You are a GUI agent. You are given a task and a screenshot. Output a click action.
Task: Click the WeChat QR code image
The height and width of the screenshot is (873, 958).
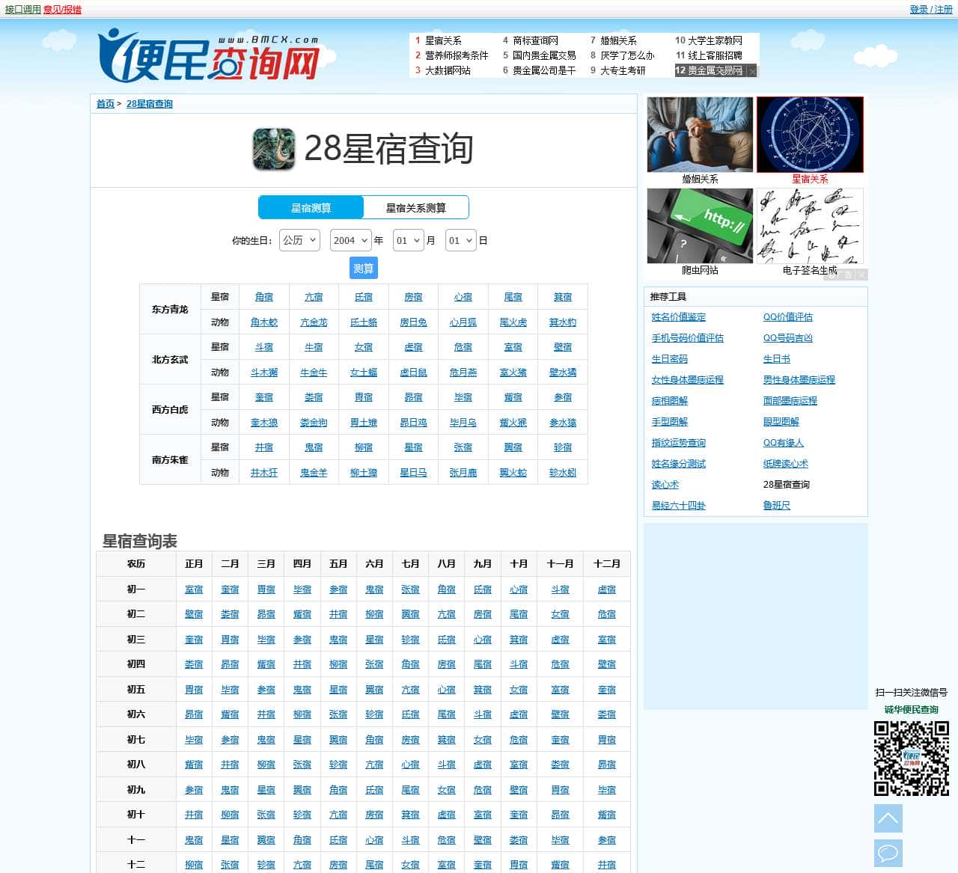(912, 759)
